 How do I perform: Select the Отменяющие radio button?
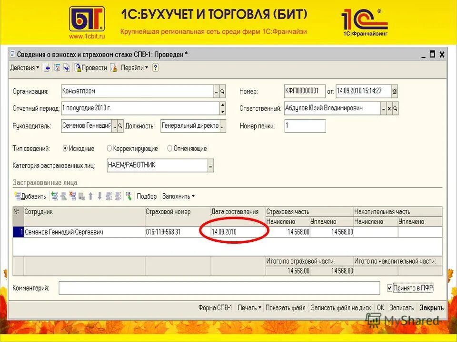169,149
